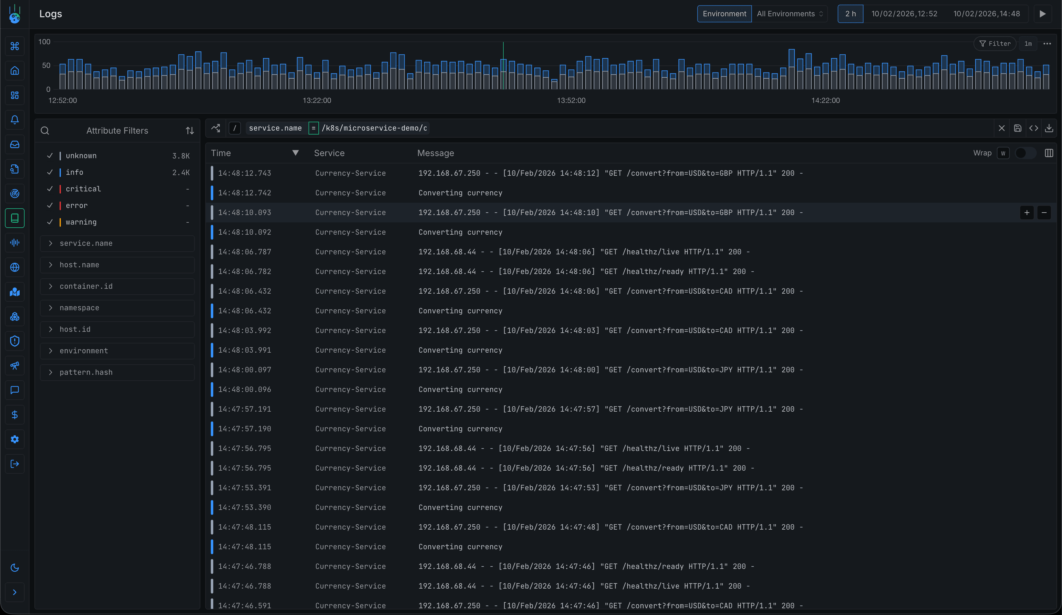Open the Alerts bell icon in sidebar
This screenshot has width=1062, height=615.
[15, 119]
